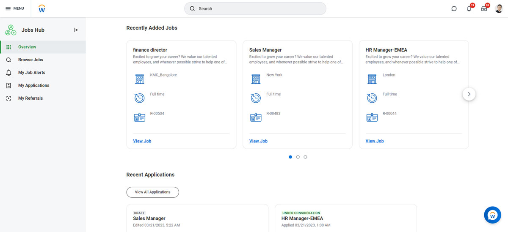Click ID badge icon beside R-00044

(372, 117)
